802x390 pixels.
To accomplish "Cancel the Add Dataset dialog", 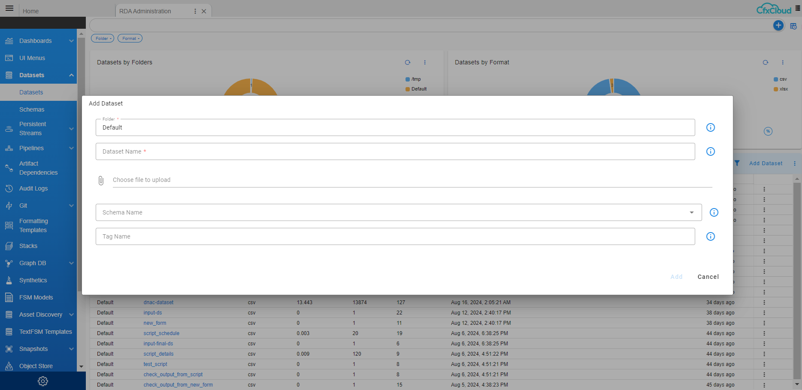I will click(x=708, y=277).
